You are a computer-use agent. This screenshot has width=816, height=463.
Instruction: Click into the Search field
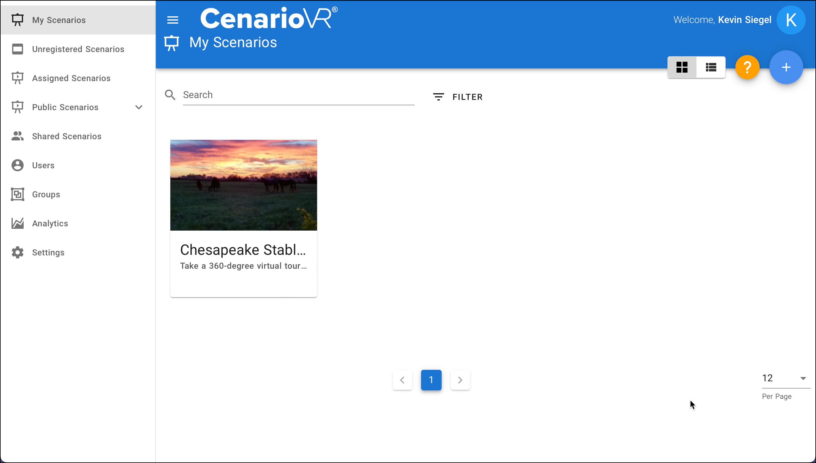[298, 95]
